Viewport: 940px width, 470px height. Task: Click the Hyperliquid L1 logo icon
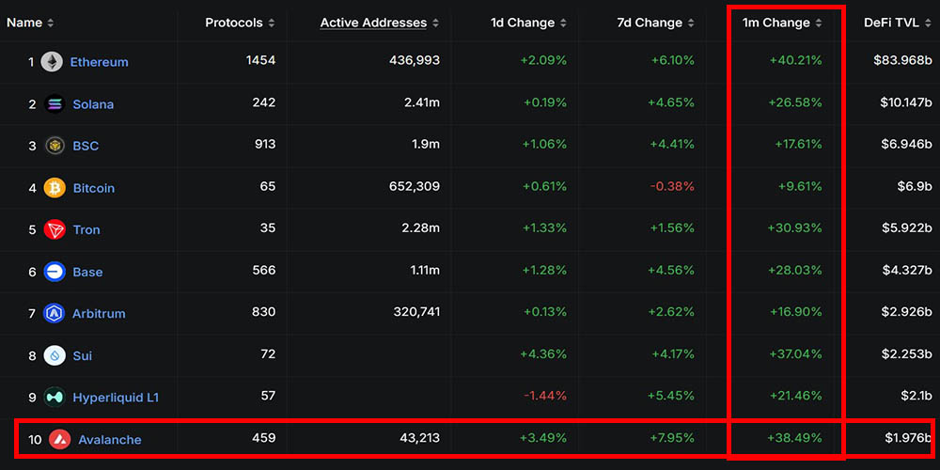pos(55,398)
